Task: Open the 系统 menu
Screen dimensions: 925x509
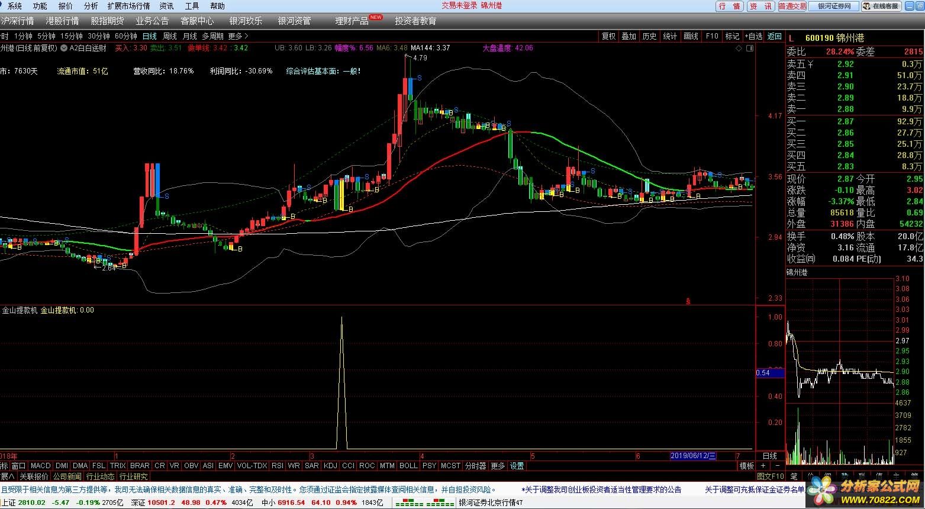Action: click(14, 6)
